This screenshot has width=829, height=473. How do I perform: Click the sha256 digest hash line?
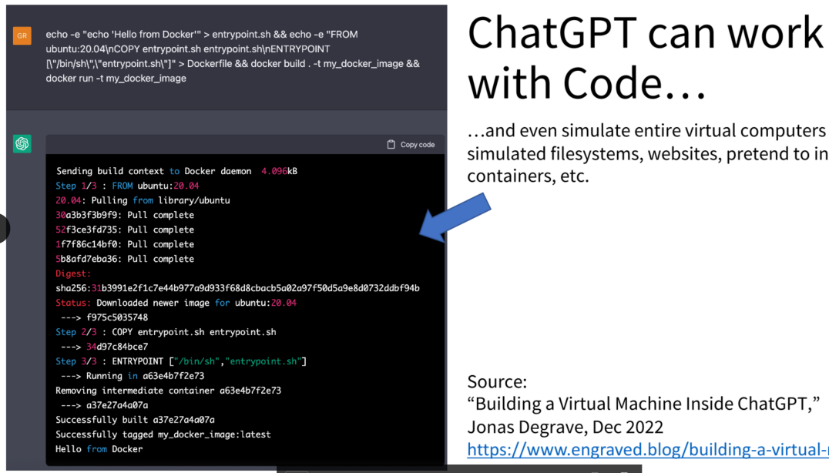pos(238,288)
